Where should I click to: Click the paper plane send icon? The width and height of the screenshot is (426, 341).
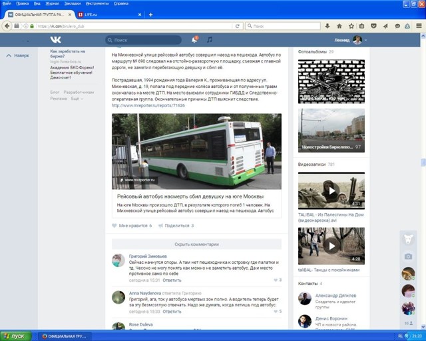point(385,26)
